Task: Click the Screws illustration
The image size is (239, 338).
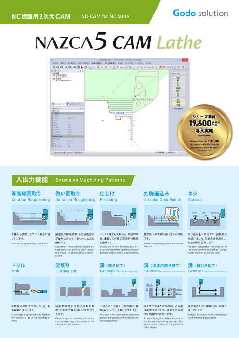Action: point(207,217)
